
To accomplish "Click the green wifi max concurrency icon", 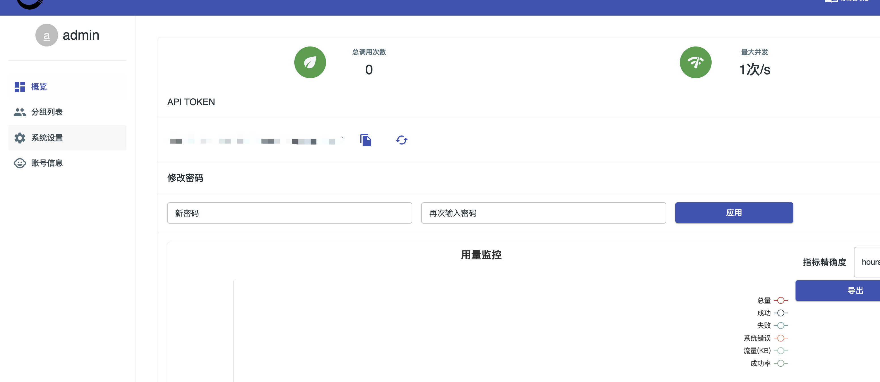I will click(x=695, y=62).
